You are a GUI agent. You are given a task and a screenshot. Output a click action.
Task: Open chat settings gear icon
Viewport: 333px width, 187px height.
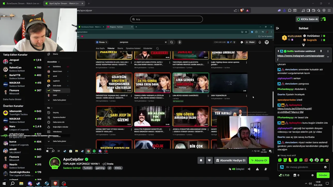(312, 175)
